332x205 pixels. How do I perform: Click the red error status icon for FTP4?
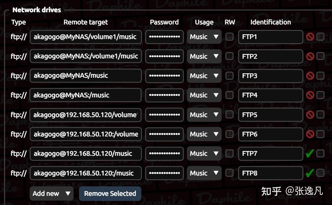310,95
